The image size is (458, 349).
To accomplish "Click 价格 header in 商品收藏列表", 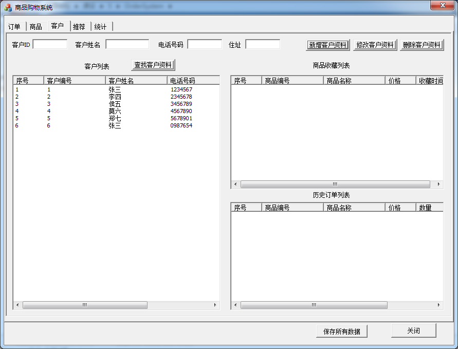I will (x=400, y=80).
